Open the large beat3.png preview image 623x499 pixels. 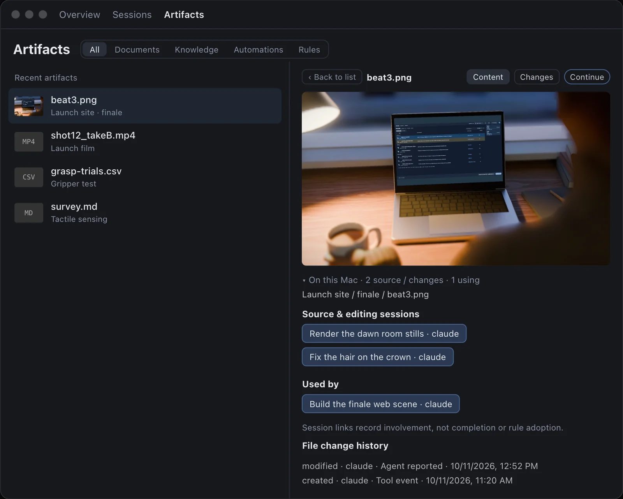click(456, 179)
